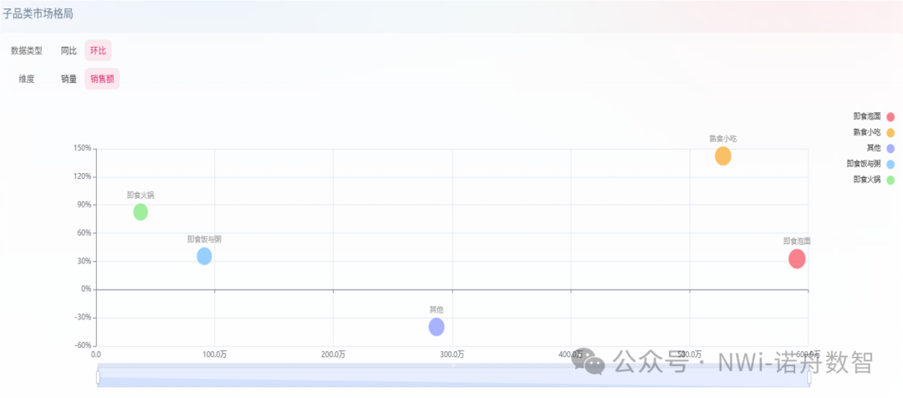Select the purple 其他 bubble in chart
The height and width of the screenshot is (398, 903).
(436, 327)
